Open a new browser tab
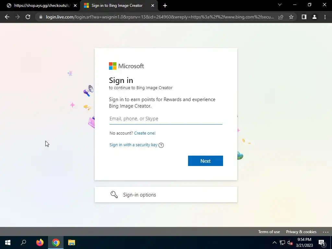Screen dimensions: 332x249 coord(165,6)
